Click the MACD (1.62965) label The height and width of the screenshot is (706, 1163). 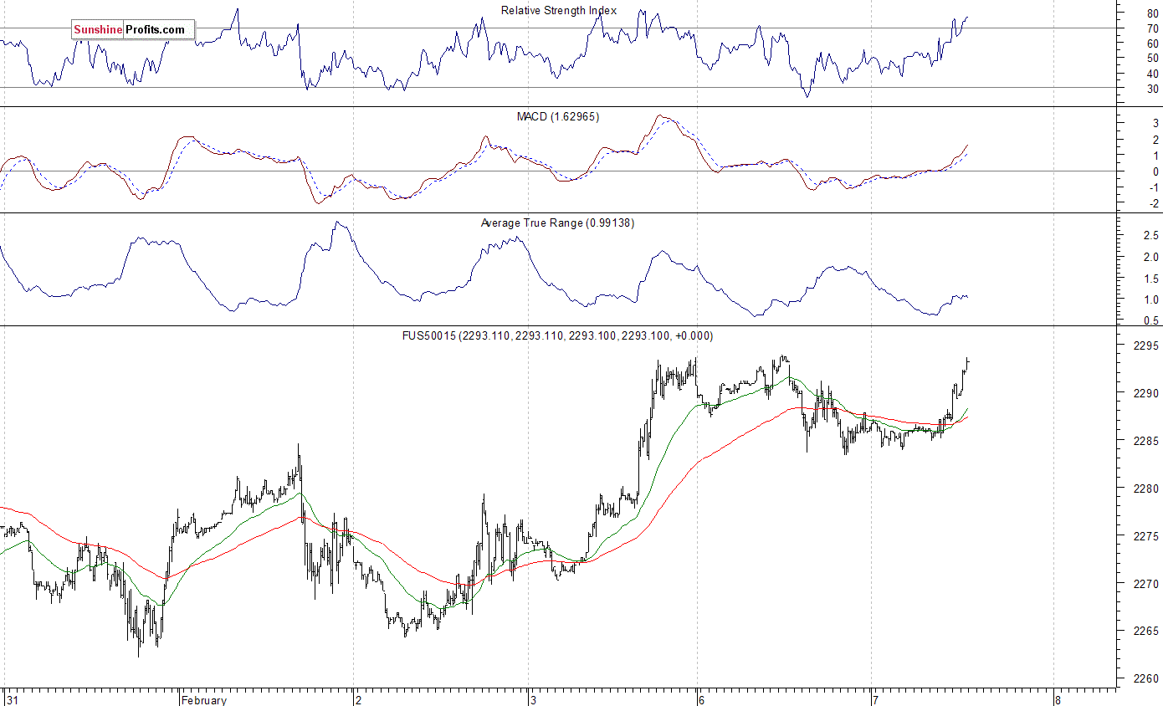click(557, 117)
